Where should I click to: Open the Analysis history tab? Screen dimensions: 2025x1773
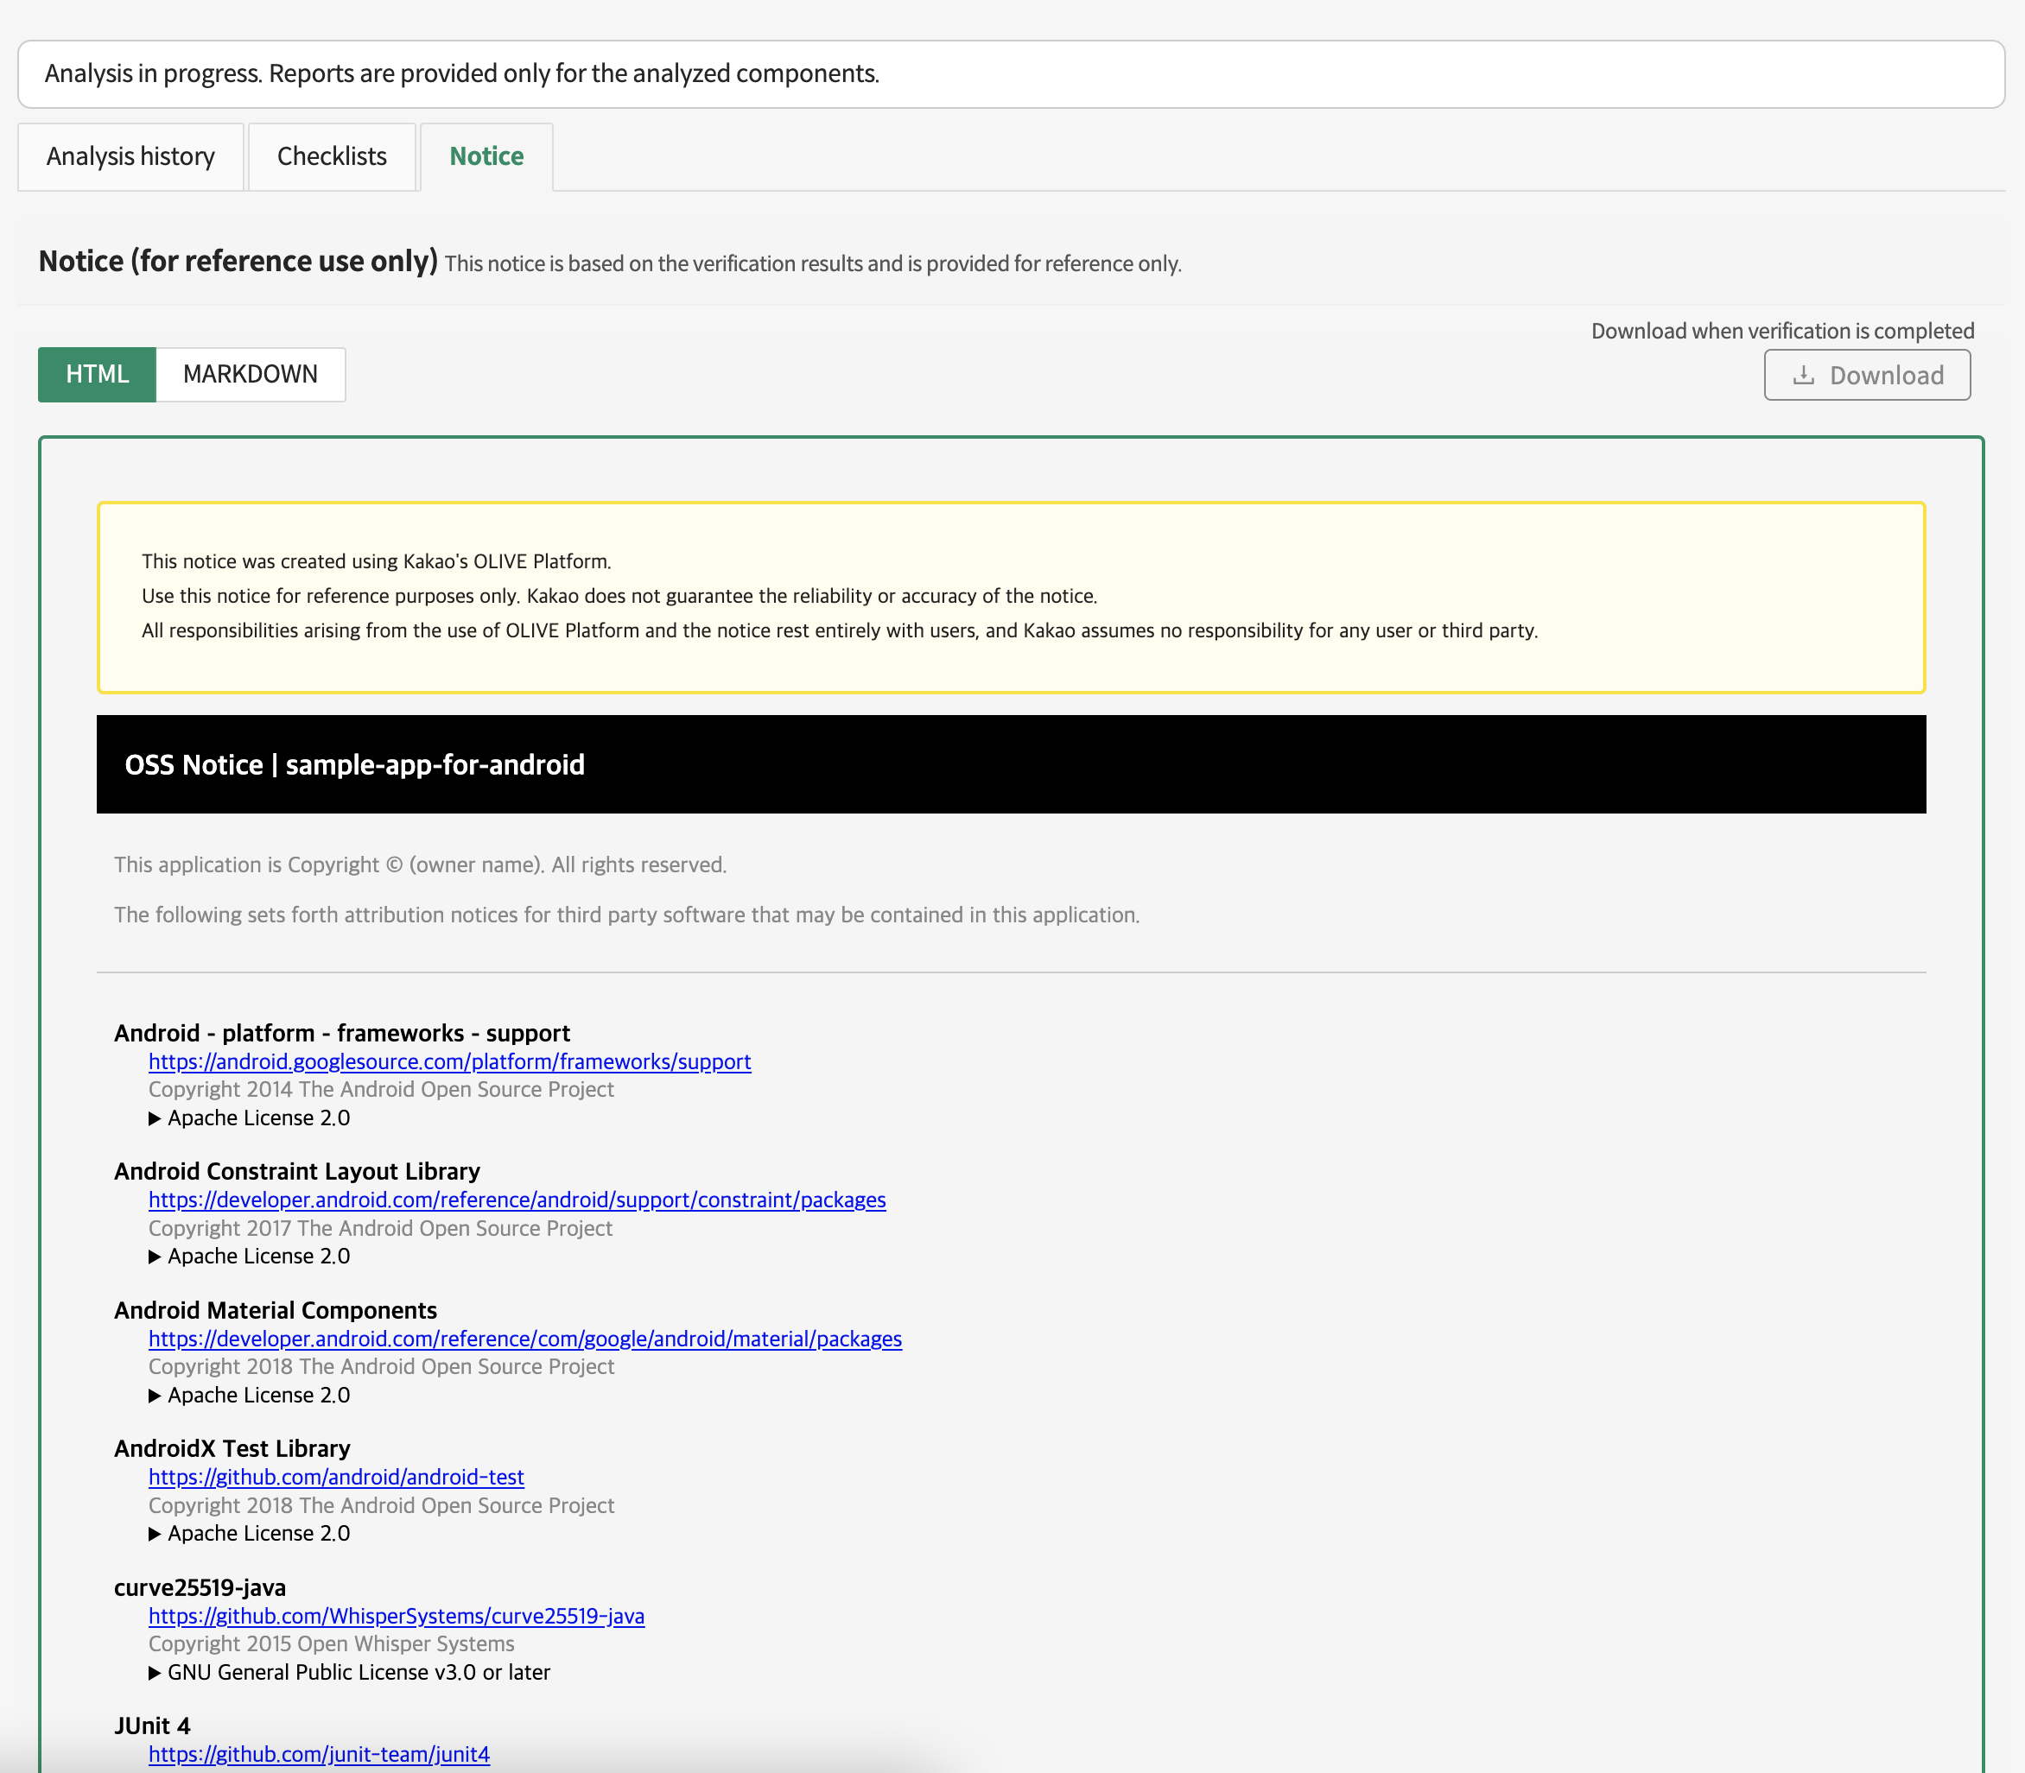pyautogui.click(x=130, y=156)
